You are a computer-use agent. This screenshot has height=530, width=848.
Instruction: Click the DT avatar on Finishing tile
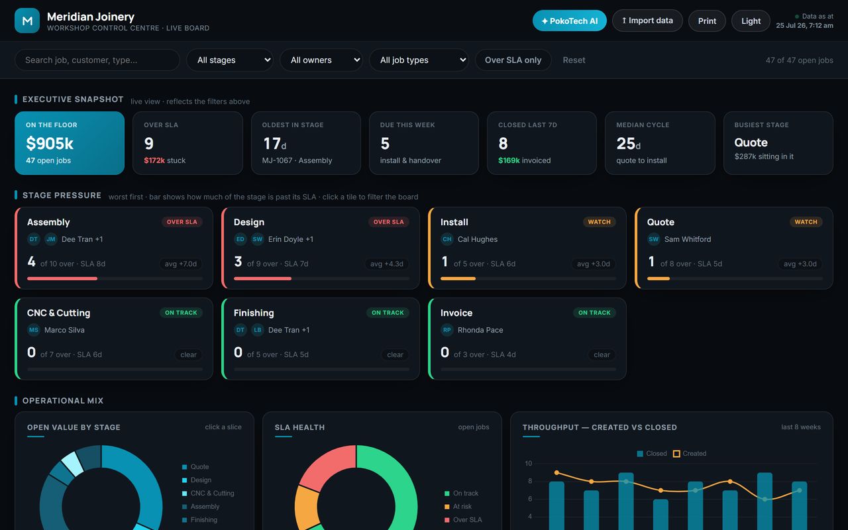(x=240, y=330)
